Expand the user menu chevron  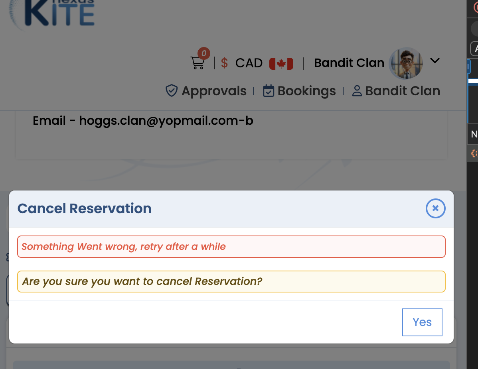click(x=435, y=61)
